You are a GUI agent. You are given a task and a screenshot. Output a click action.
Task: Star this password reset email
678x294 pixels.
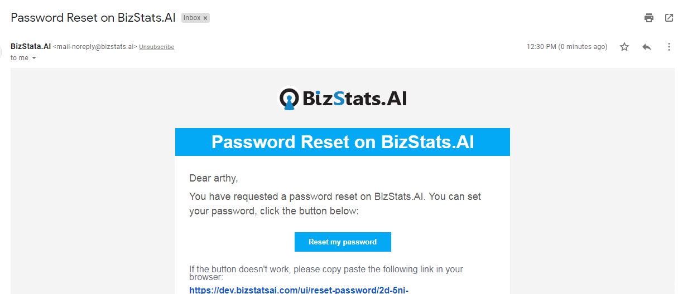pos(624,47)
